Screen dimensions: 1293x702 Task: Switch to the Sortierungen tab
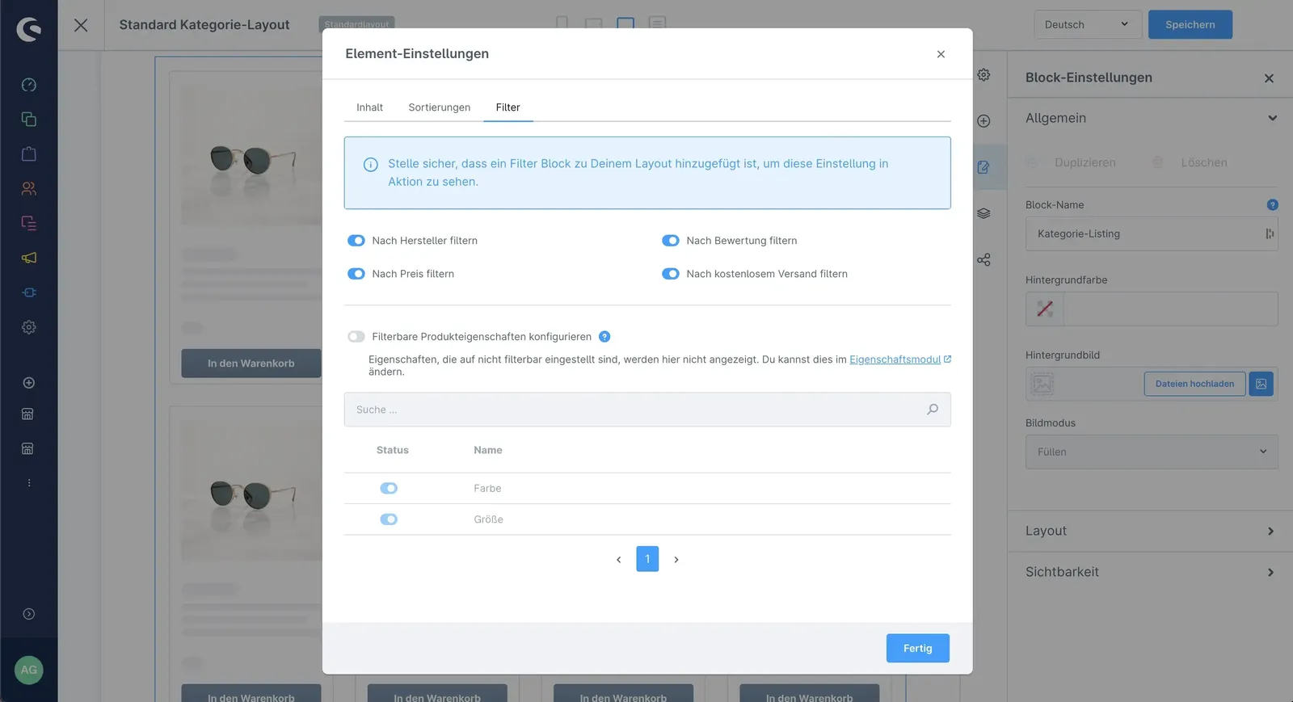coord(440,107)
